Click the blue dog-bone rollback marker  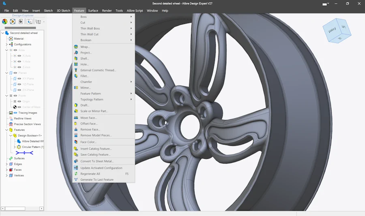[24, 153]
